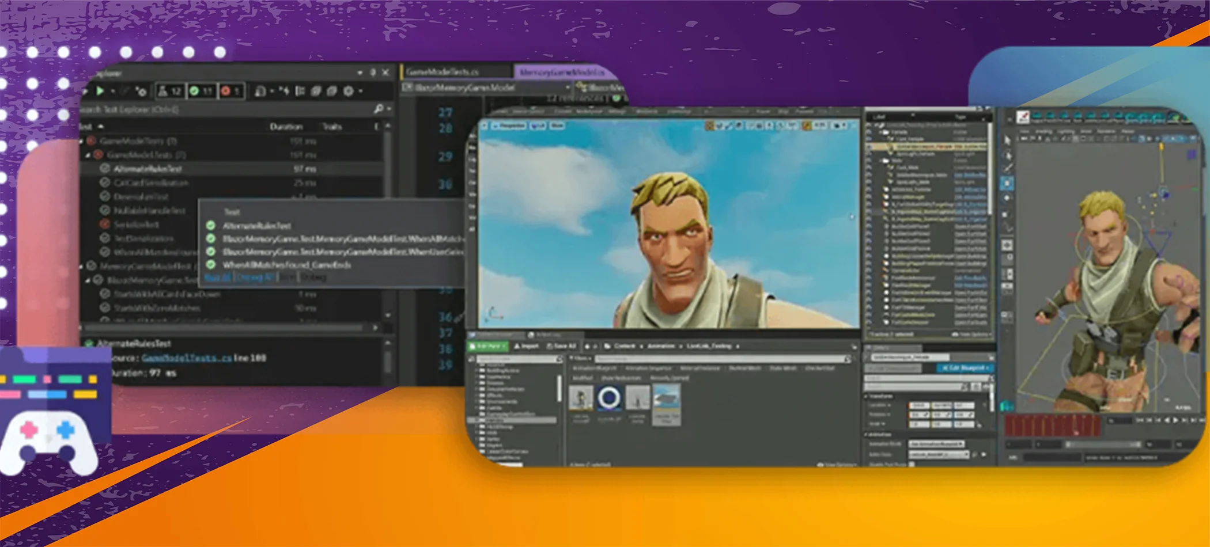Image resolution: width=1210 pixels, height=547 pixels.
Task: Click the Test Explorer vertical scrollbar
Action: coord(388,220)
